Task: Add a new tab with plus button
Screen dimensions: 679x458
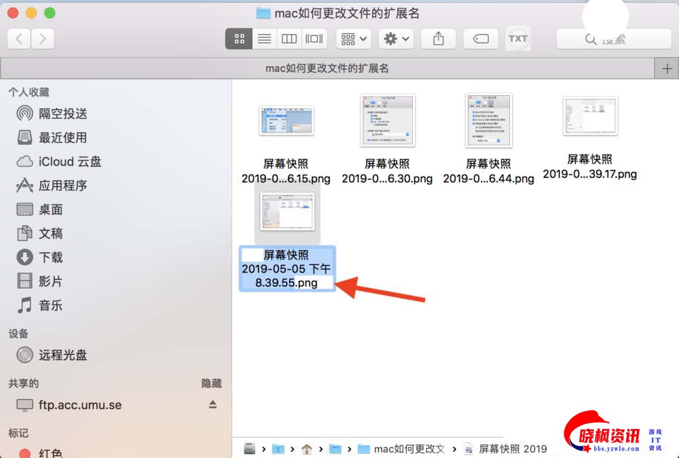Action: 667,69
